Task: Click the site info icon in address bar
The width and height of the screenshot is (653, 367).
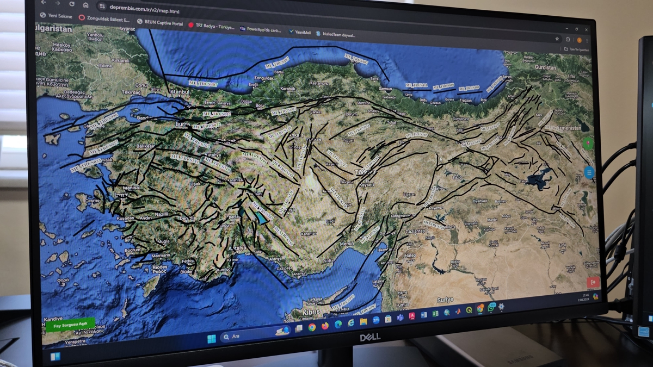Action: coord(102,7)
